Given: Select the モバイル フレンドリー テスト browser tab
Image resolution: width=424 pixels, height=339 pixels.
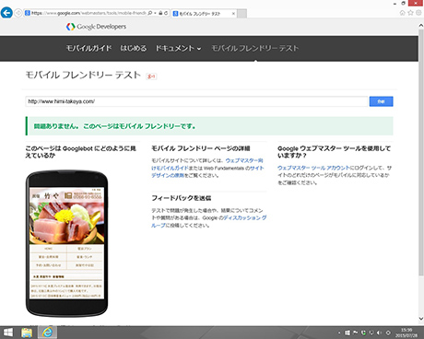Looking at the screenshot, I should click(x=205, y=14).
